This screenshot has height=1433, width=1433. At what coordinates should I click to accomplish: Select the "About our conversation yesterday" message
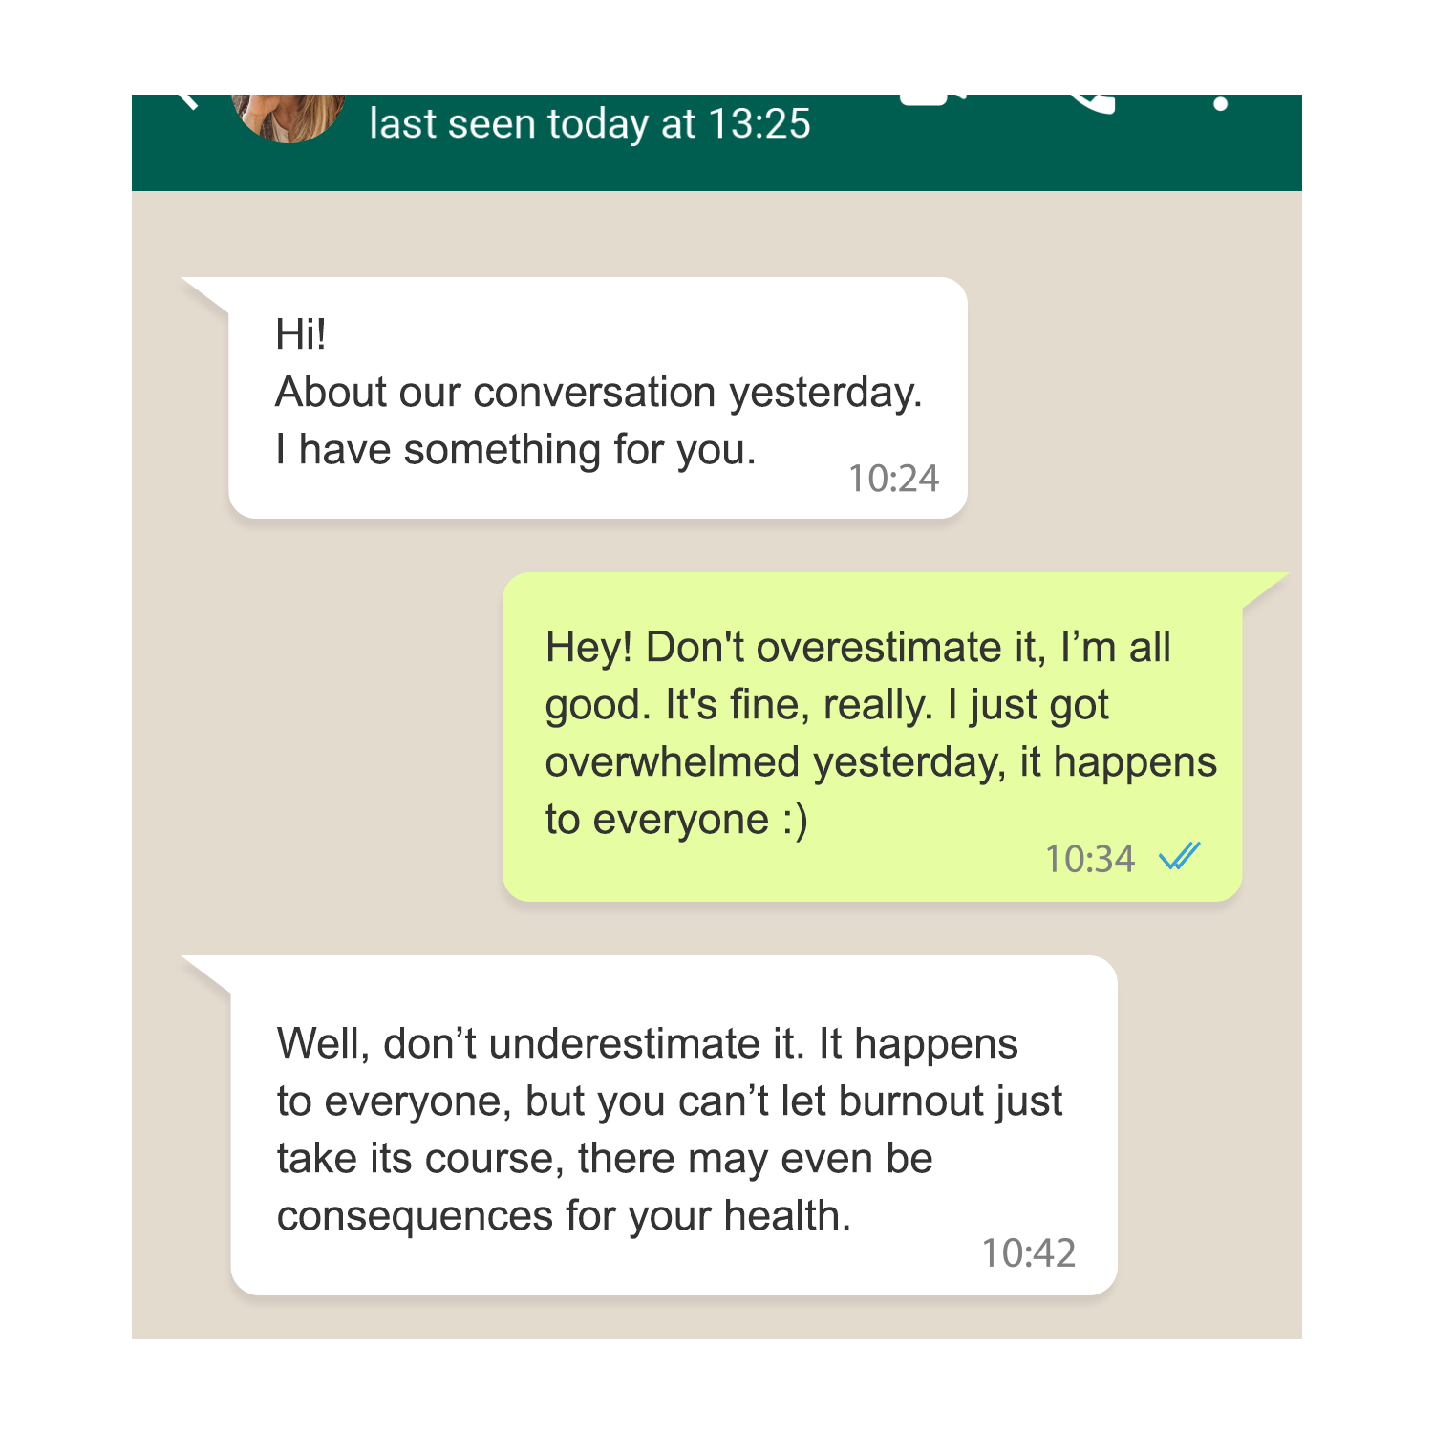tap(598, 398)
